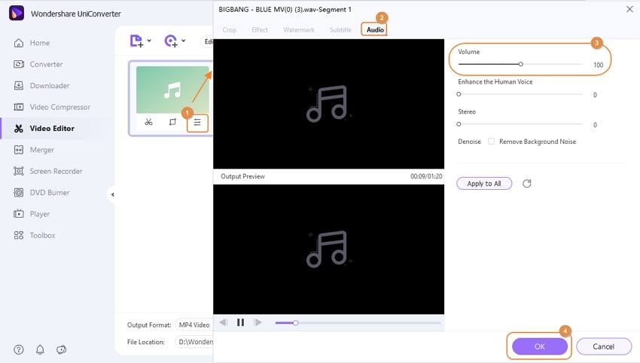Open the feedback chat icon

(x=61, y=349)
